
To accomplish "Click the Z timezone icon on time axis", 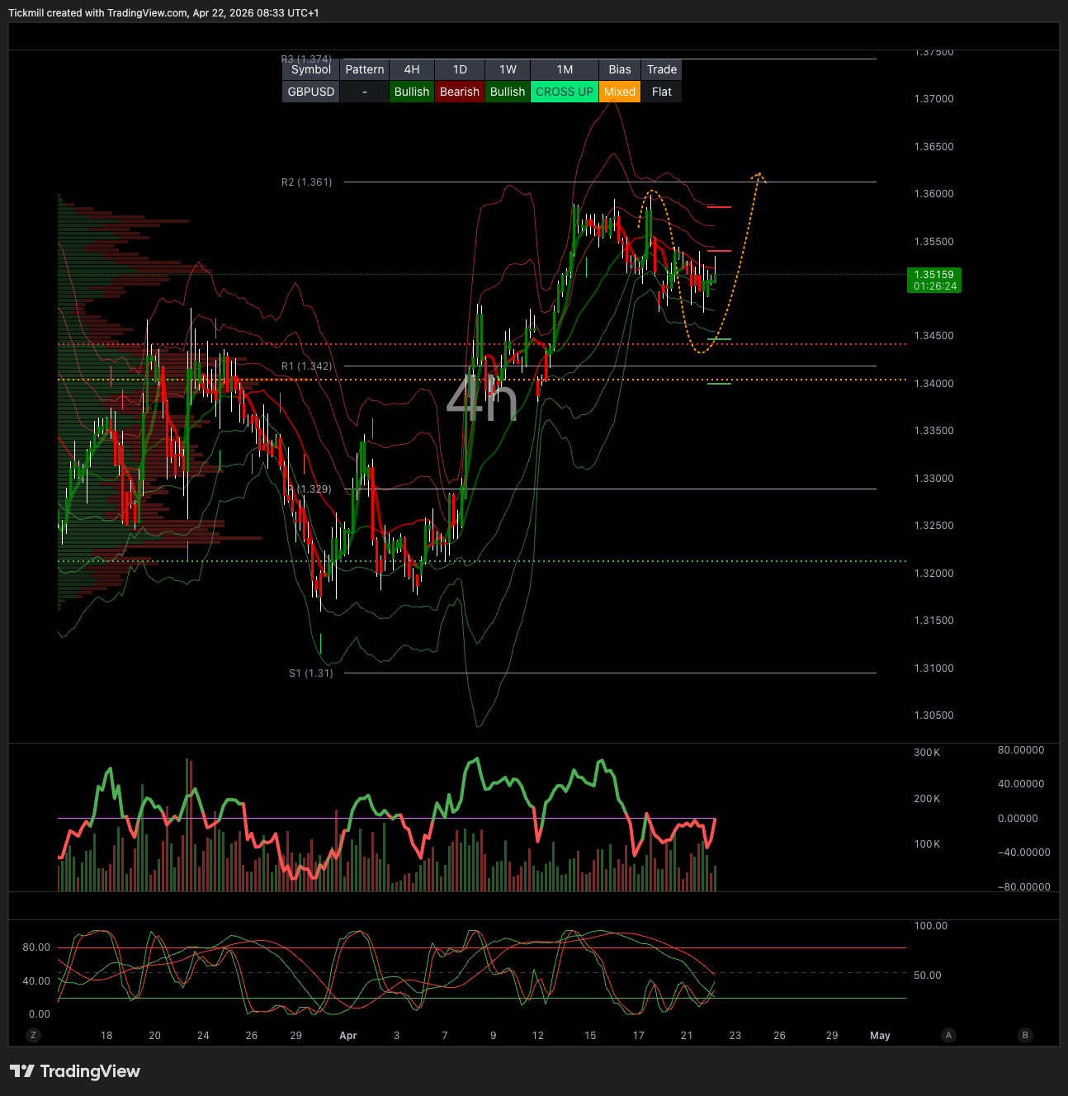I will (34, 1035).
